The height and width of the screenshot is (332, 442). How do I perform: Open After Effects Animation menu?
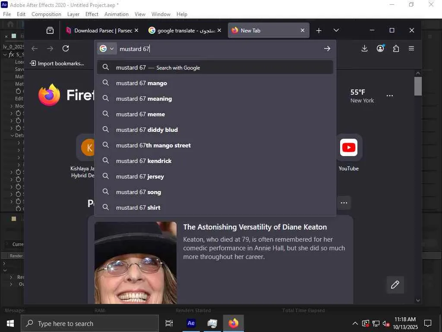point(117,14)
